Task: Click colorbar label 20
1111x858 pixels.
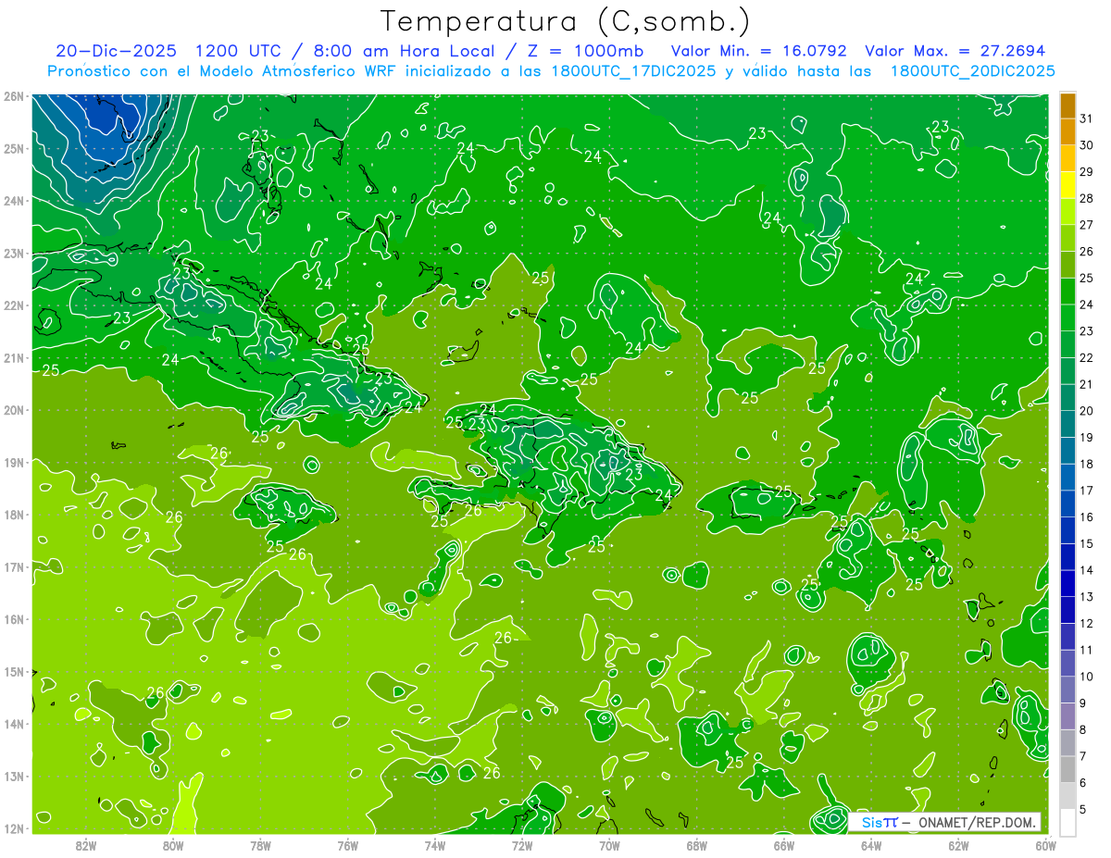Action: point(1087,411)
